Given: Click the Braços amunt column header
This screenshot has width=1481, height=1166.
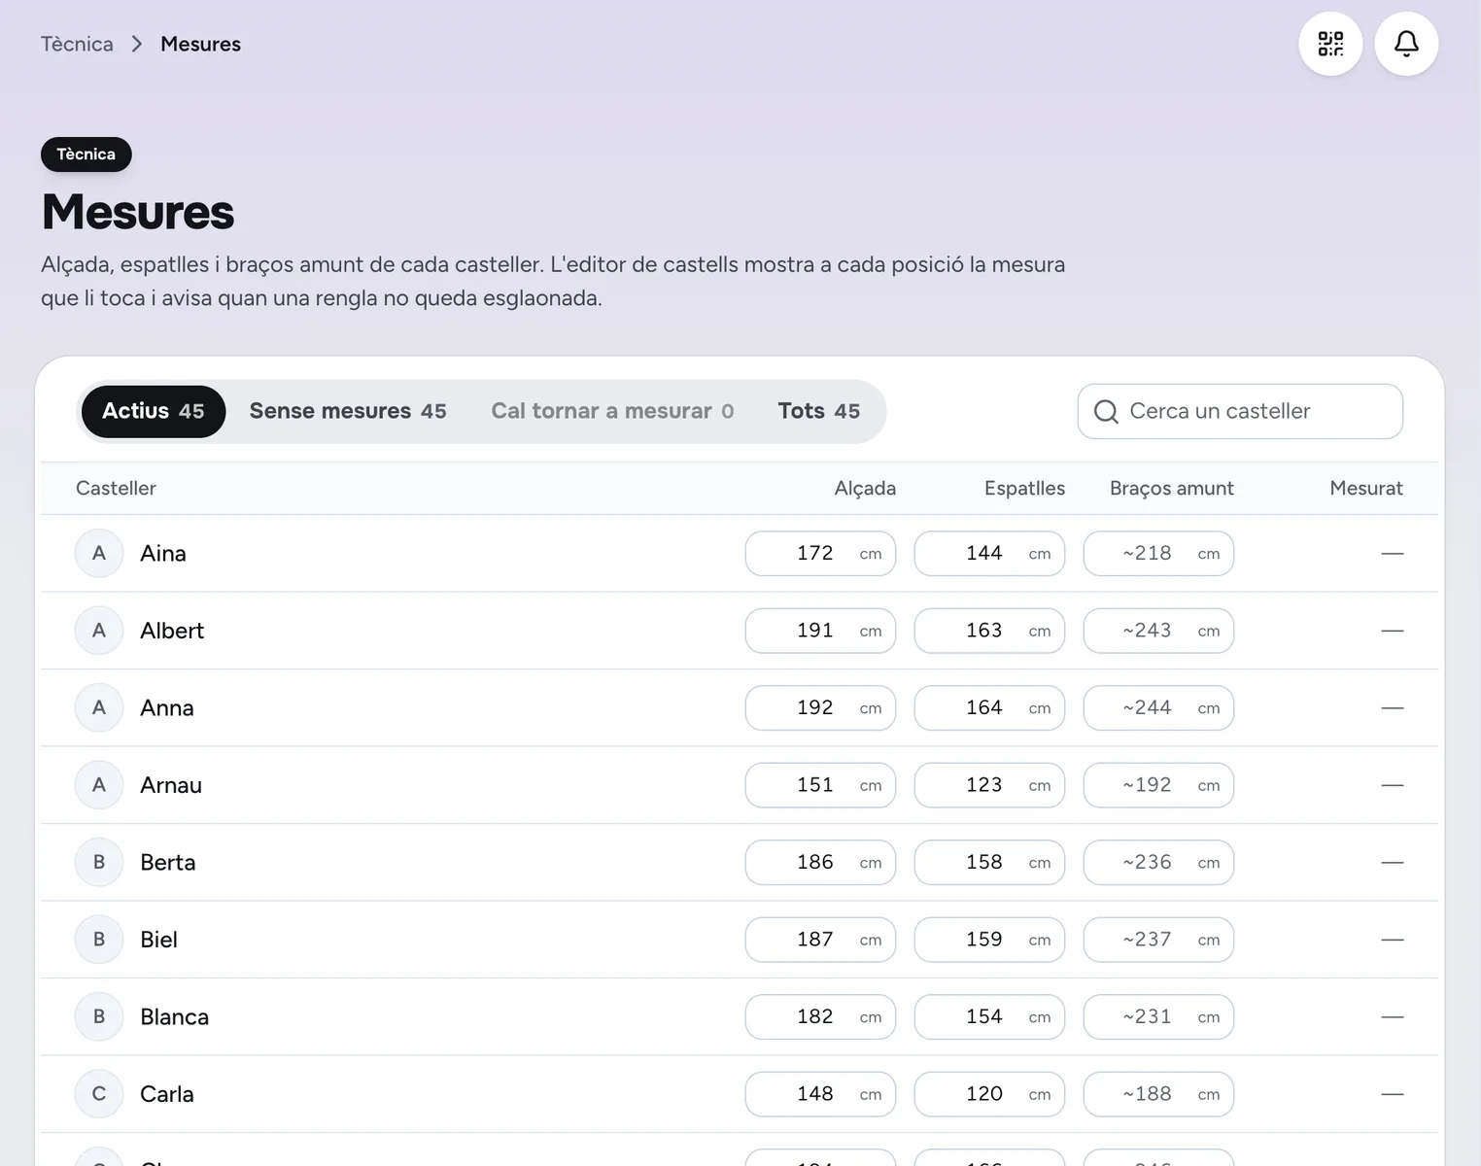Looking at the screenshot, I should pos(1172,489).
